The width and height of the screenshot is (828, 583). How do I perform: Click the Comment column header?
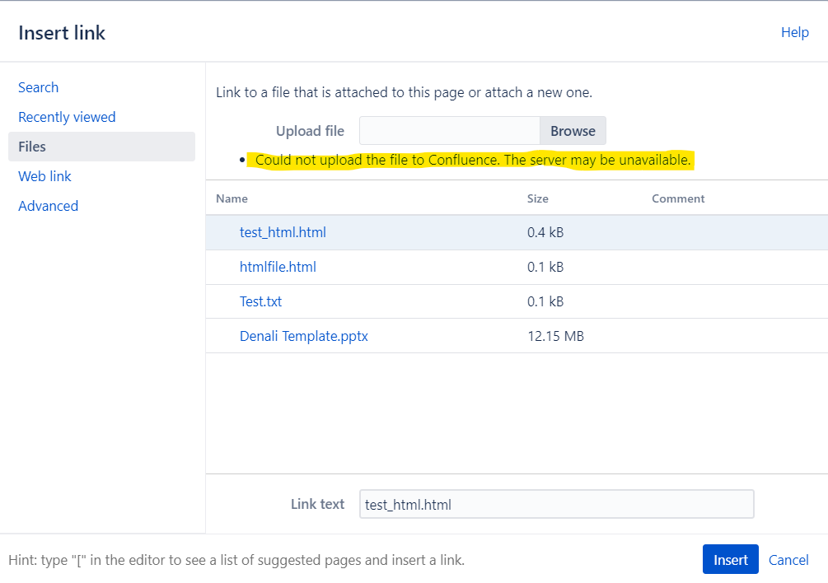(678, 198)
